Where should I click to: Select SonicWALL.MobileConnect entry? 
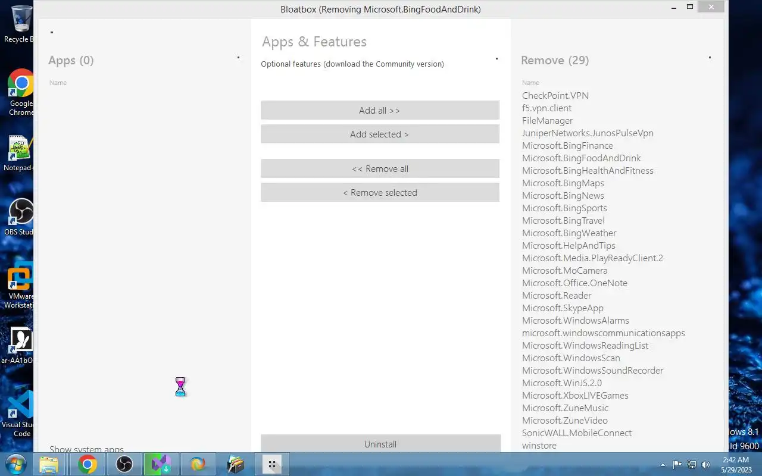[x=577, y=433]
